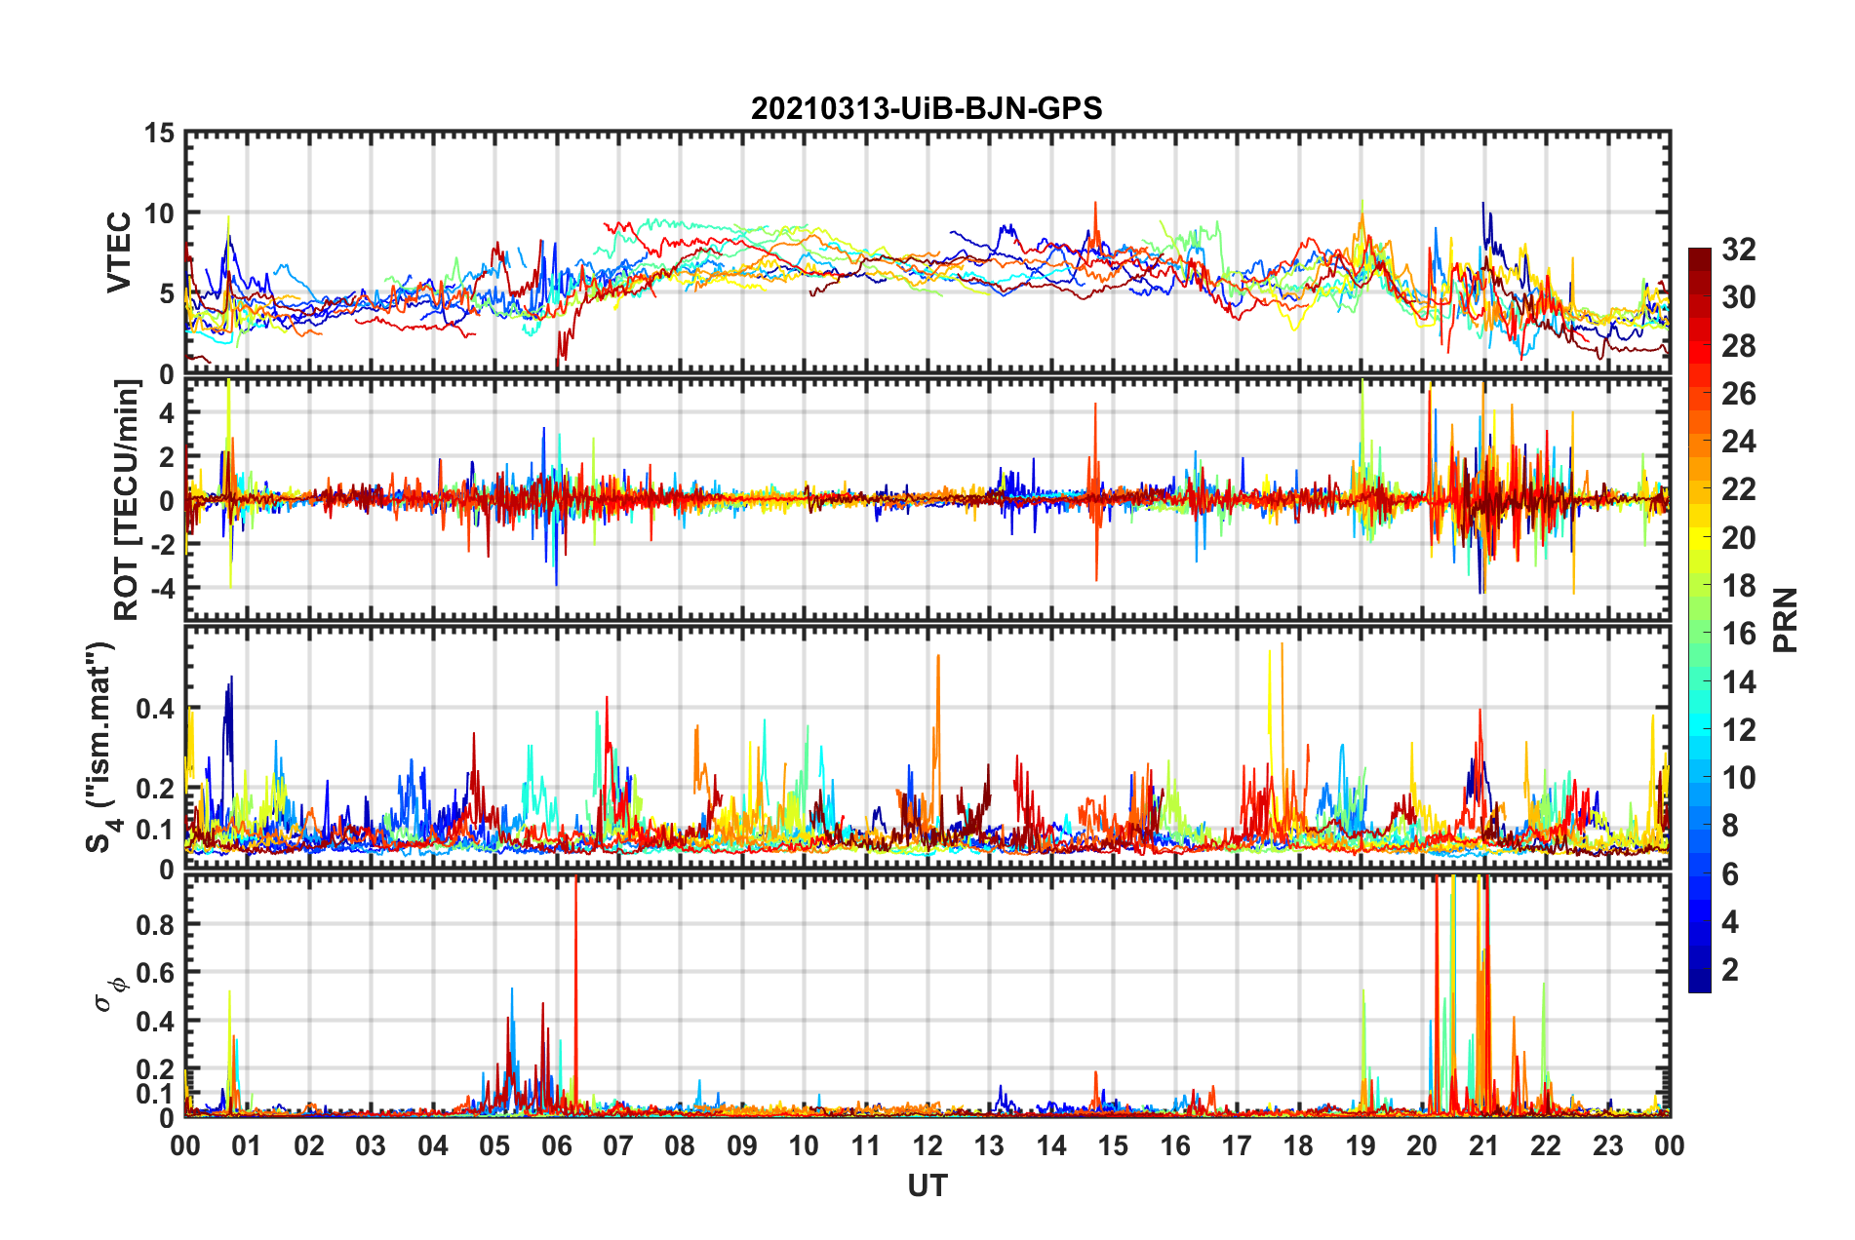The height and width of the screenshot is (1240, 1855).
Task: Click colorbar tick label 28
Action: (1738, 346)
